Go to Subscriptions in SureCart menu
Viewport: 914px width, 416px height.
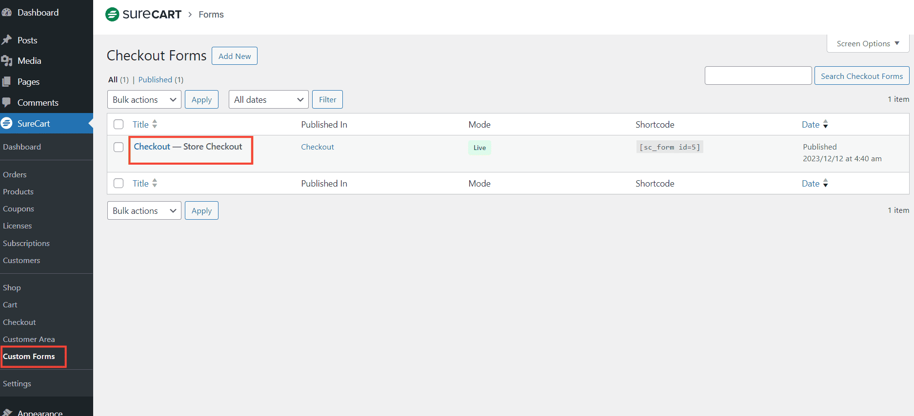[26, 244]
